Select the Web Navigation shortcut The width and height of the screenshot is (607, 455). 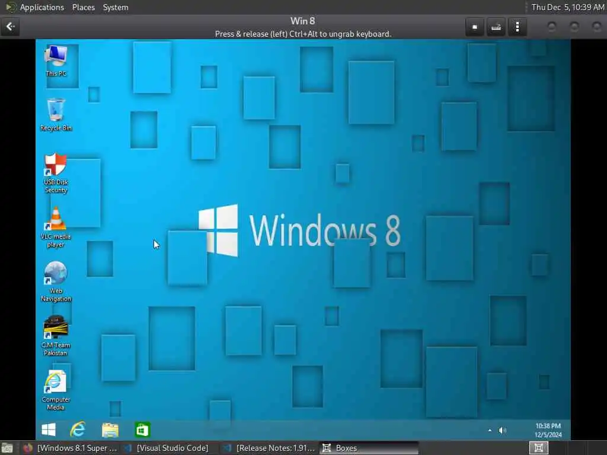point(56,281)
